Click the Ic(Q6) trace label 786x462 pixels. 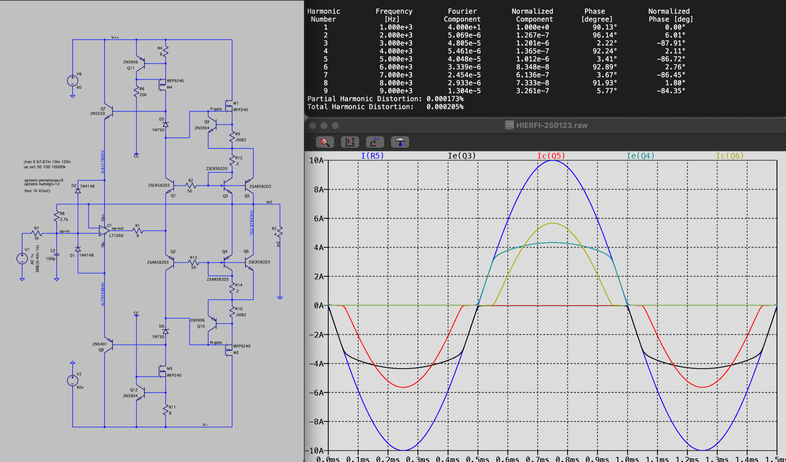coord(730,156)
